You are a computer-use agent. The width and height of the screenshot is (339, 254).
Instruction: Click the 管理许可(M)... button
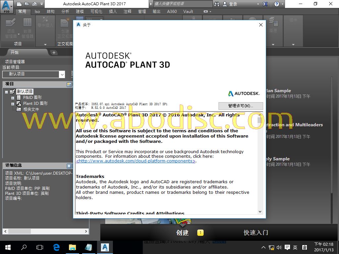click(241, 106)
